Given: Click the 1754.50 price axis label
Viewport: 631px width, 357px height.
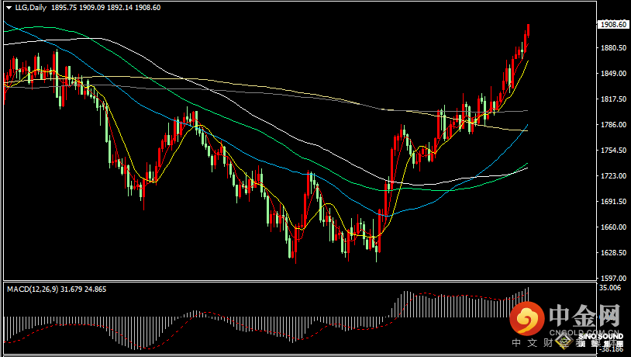Looking at the screenshot, I should pos(612,151).
